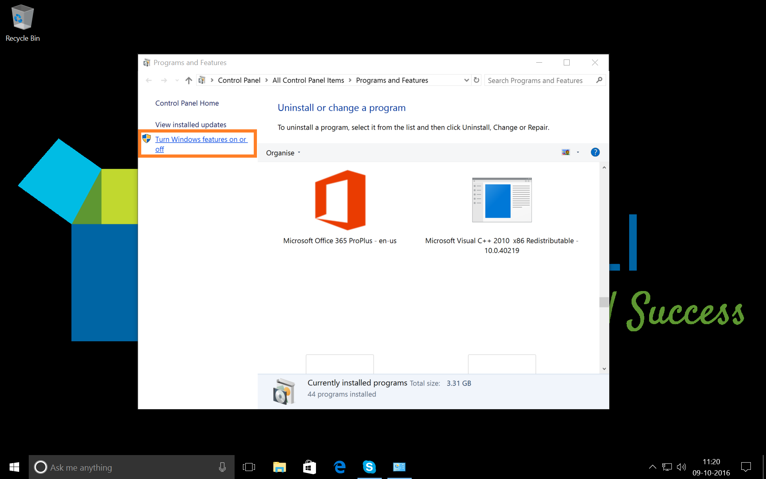Open View installed updates
This screenshot has height=479, width=766.
(x=191, y=125)
